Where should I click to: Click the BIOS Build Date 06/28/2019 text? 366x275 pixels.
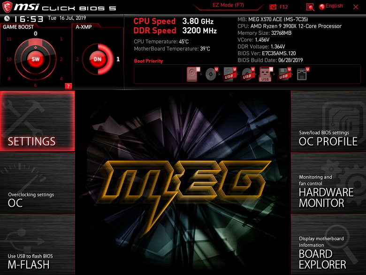pos(270,60)
